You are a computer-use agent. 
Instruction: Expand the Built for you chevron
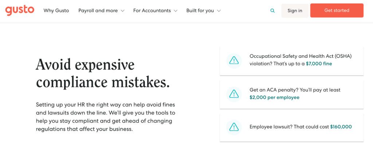pos(219,11)
